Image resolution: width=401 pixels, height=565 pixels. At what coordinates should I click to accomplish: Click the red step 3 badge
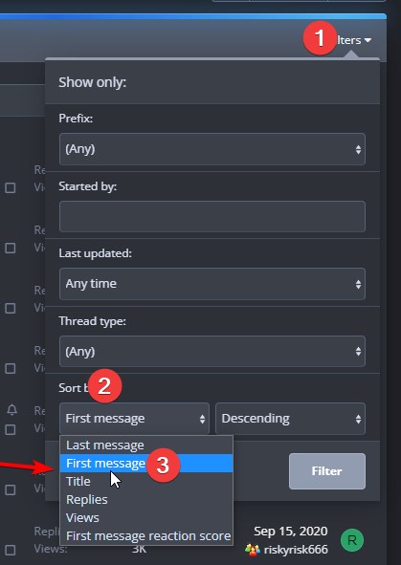163,465
